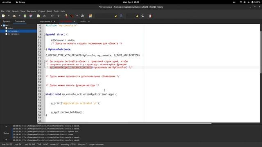262x147 pixels.
Task: Close current document with toolbar X
Action: click(45, 16)
